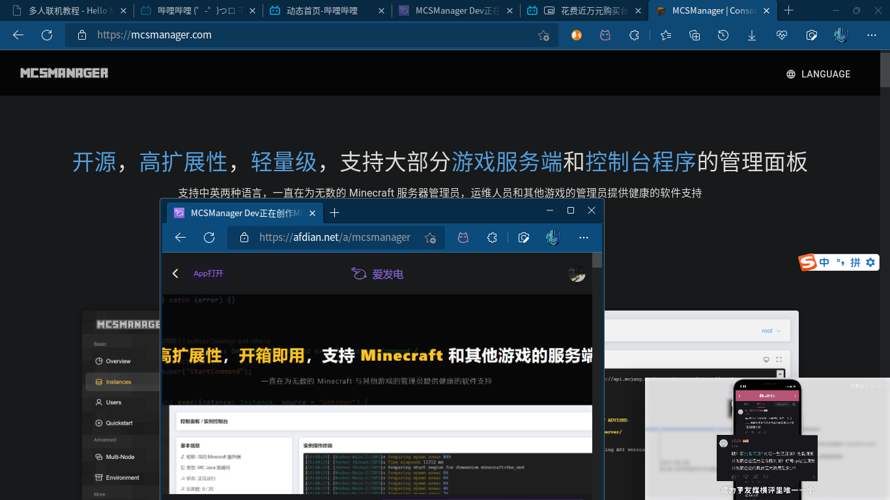Click the back chevron on the 爱发电 page
Viewport: 890px width, 500px height.
coord(175,273)
